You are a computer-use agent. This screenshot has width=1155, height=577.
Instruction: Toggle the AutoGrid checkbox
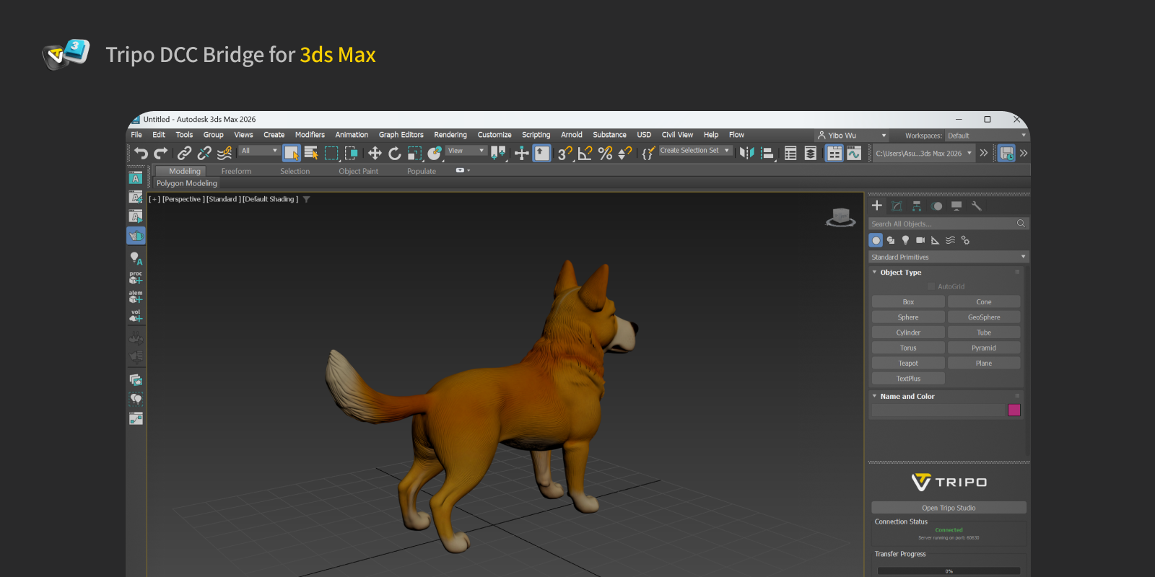tap(931, 286)
